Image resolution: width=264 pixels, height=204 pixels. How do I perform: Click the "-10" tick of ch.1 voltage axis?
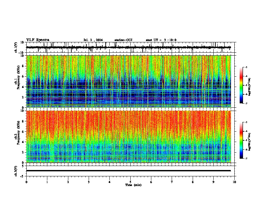(x=22, y=53)
